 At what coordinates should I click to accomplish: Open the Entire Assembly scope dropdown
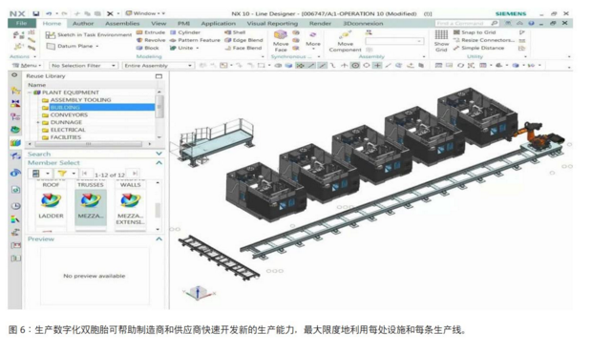pyautogui.click(x=159, y=65)
